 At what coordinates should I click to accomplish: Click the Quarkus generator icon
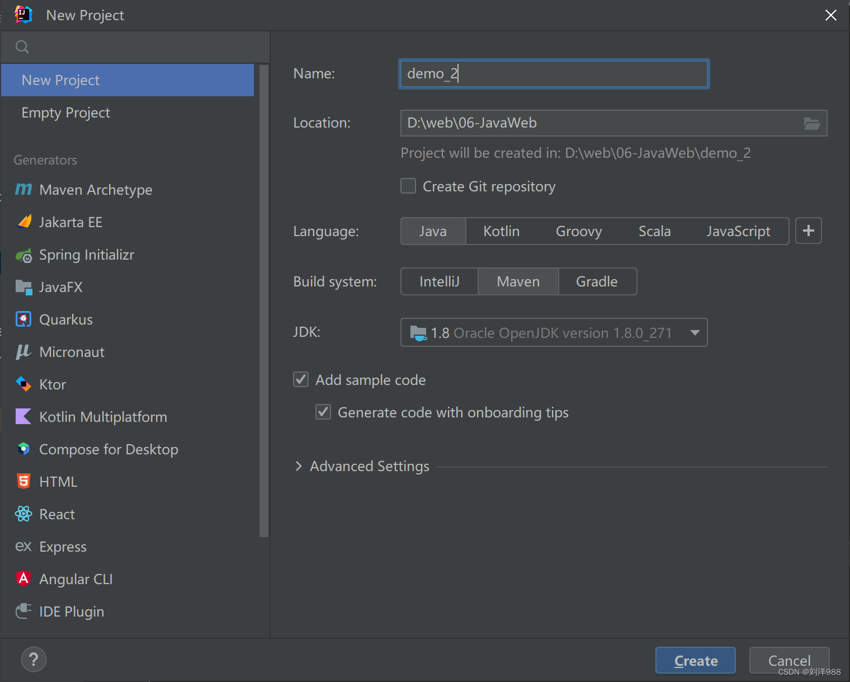(23, 319)
